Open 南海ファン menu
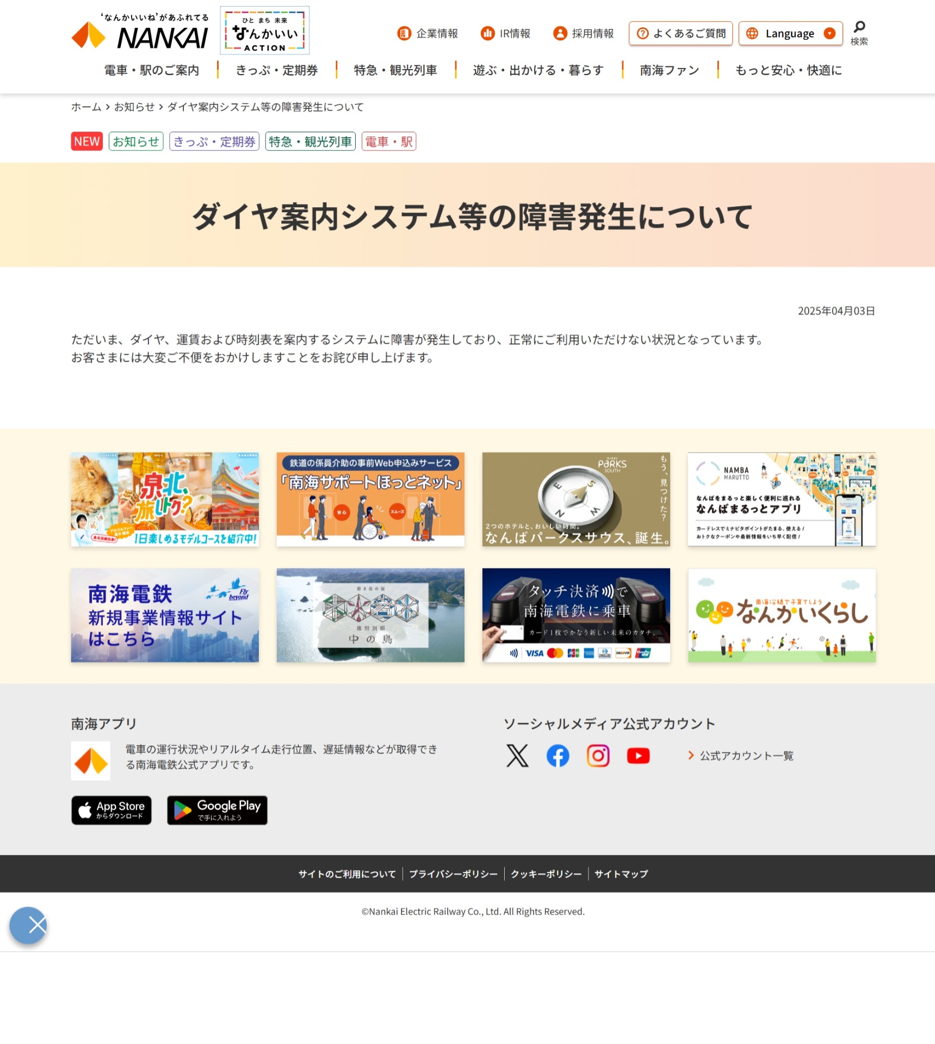This screenshot has height=1044, width=935. click(670, 70)
